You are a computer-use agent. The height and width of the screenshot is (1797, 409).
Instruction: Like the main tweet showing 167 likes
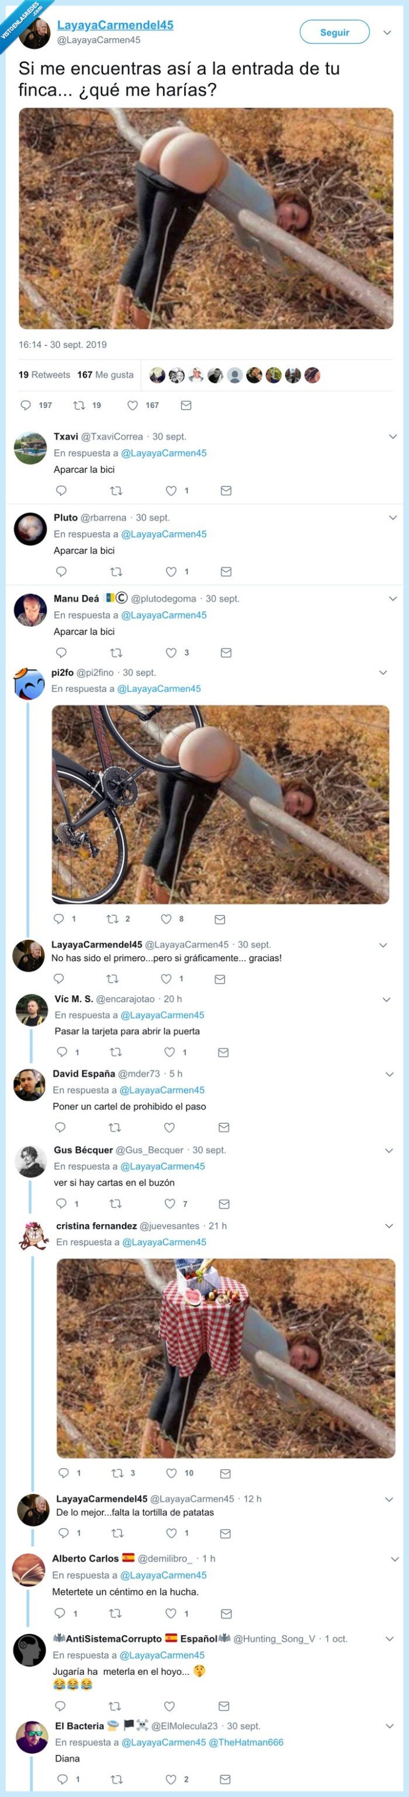(133, 406)
